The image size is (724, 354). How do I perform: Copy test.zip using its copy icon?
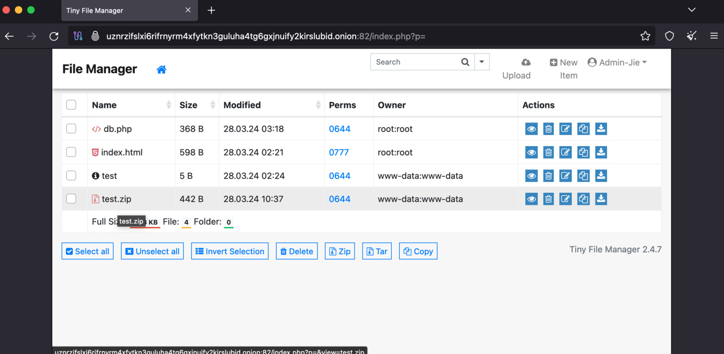pos(583,199)
